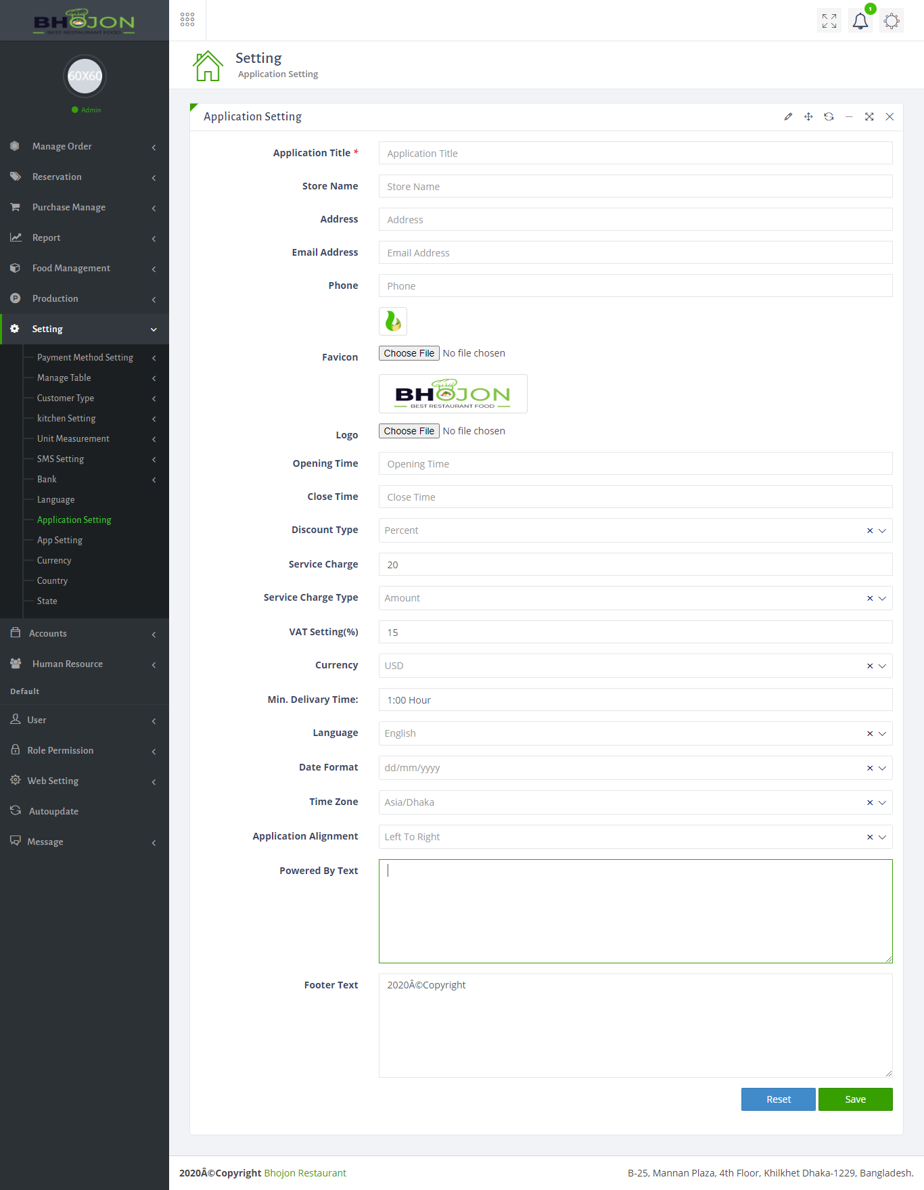Click the Footer Text textarea
The image size is (924, 1190).
[x=636, y=1026]
